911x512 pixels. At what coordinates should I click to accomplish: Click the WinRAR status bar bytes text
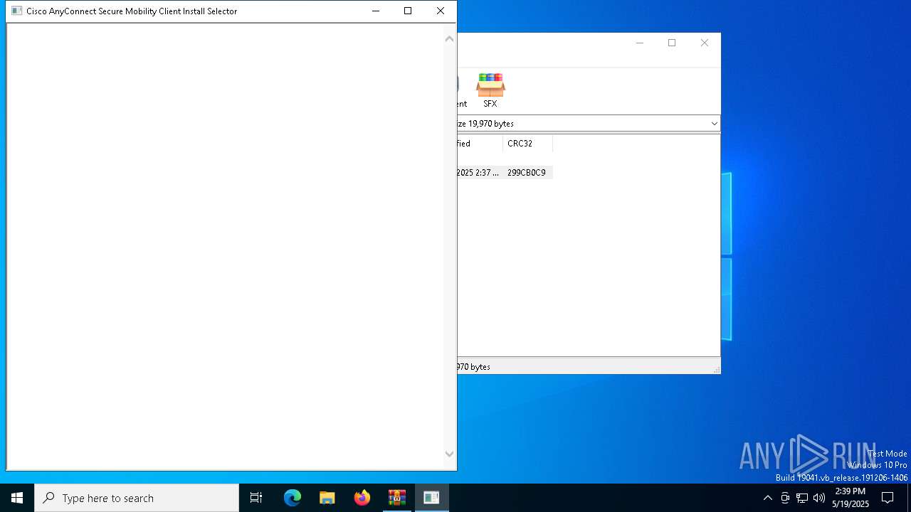coord(474,367)
